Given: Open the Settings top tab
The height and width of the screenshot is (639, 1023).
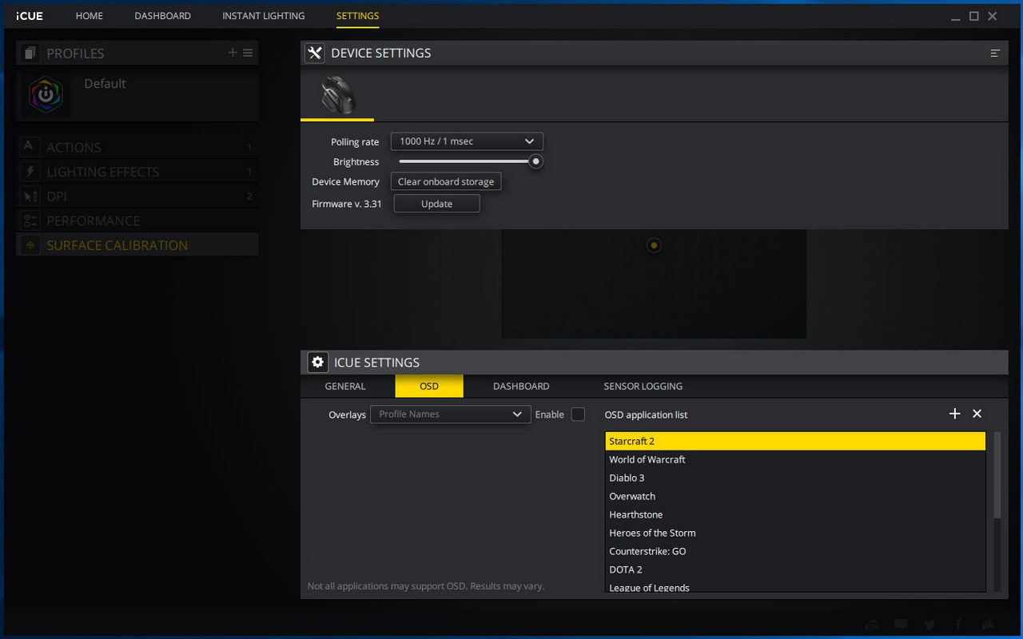Looking at the screenshot, I should 357,16.
